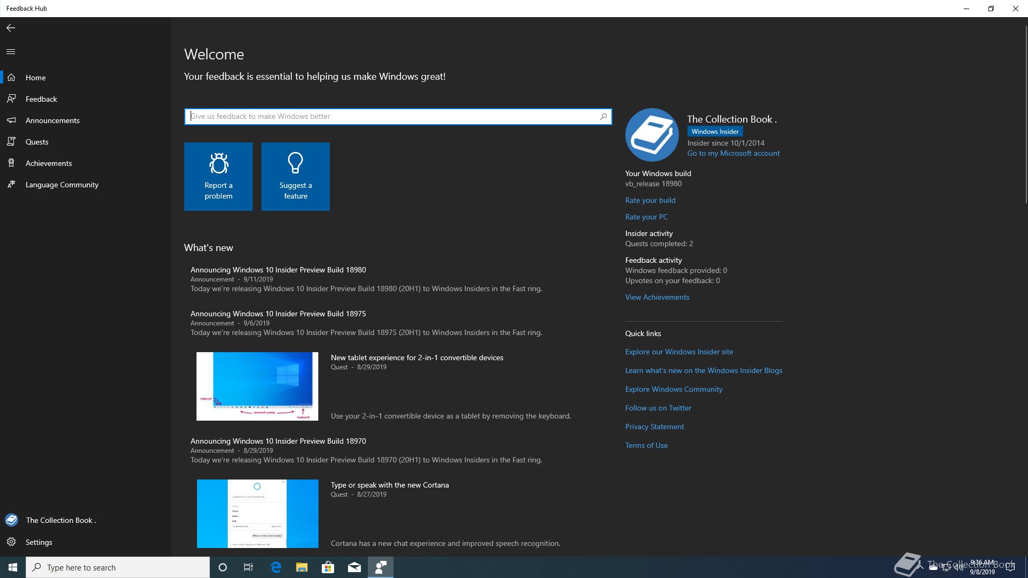Open Terms of Use link
The height and width of the screenshot is (578, 1028).
click(646, 445)
